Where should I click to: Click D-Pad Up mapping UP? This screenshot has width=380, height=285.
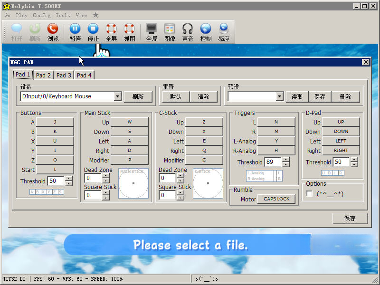click(x=341, y=122)
